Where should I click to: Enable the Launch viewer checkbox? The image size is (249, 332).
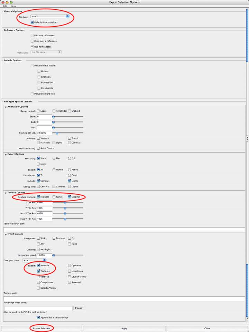coord(70,277)
